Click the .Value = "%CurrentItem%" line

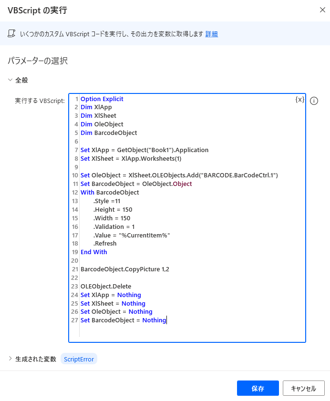coord(132,235)
